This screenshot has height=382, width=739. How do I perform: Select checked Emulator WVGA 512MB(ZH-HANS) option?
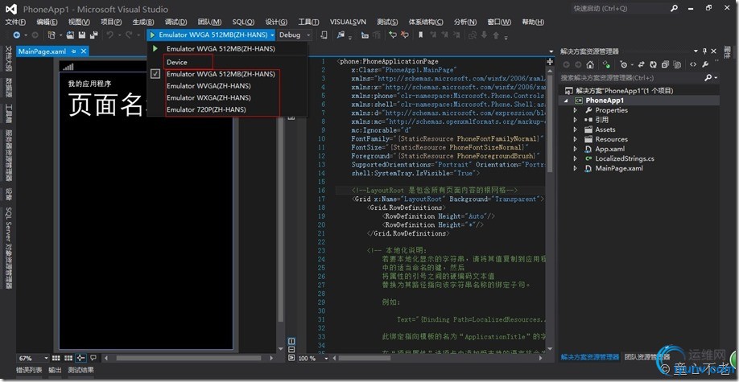[220, 74]
